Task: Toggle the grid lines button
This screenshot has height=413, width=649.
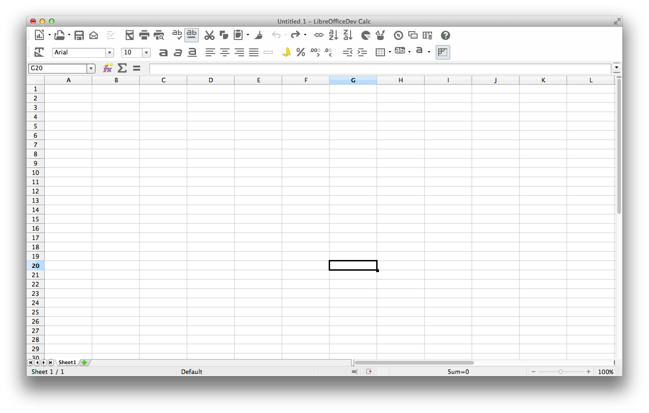Action: point(443,53)
